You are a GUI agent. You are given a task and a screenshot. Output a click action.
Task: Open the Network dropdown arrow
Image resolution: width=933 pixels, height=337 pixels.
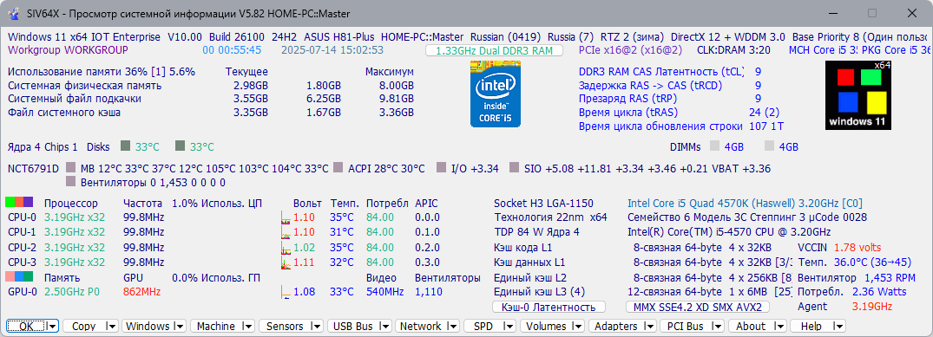(x=453, y=326)
